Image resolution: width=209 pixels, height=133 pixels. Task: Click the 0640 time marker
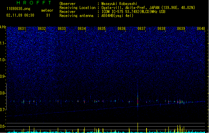(x=201, y=29)
